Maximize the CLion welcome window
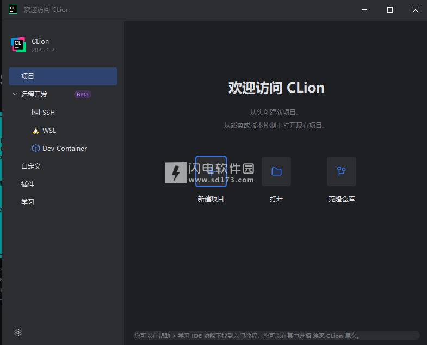The width and height of the screenshot is (427, 345). click(390, 10)
